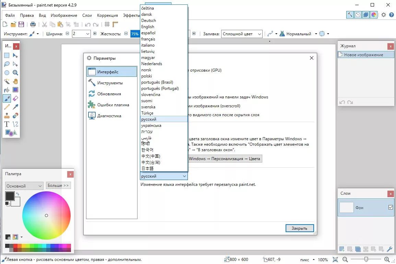Viewport: 396px width, 264px height.
Task: Open the Обновления settings section
Action: pyautogui.click(x=112, y=94)
